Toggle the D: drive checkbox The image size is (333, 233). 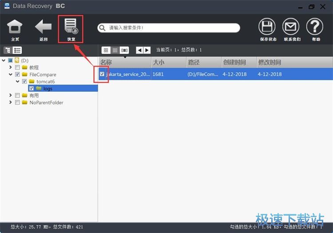(x=10, y=60)
